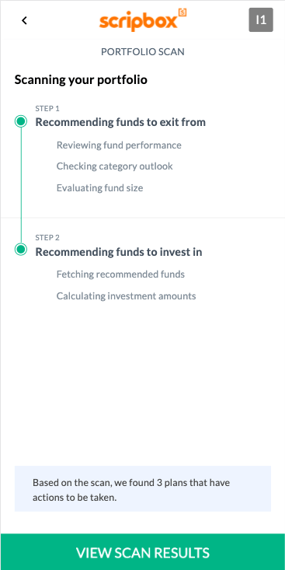
Task: Click the STEP 1 label
Action: pyautogui.click(x=47, y=108)
